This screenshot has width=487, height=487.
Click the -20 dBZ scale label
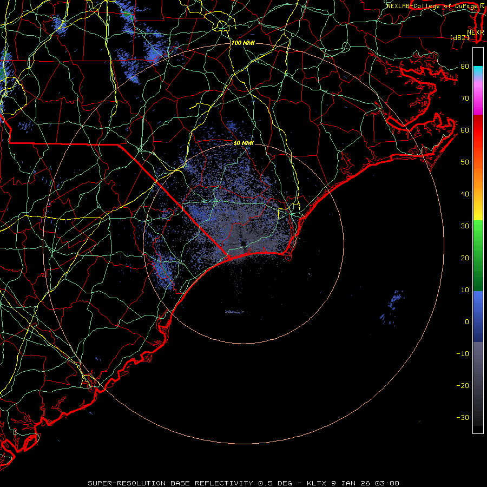click(x=463, y=386)
